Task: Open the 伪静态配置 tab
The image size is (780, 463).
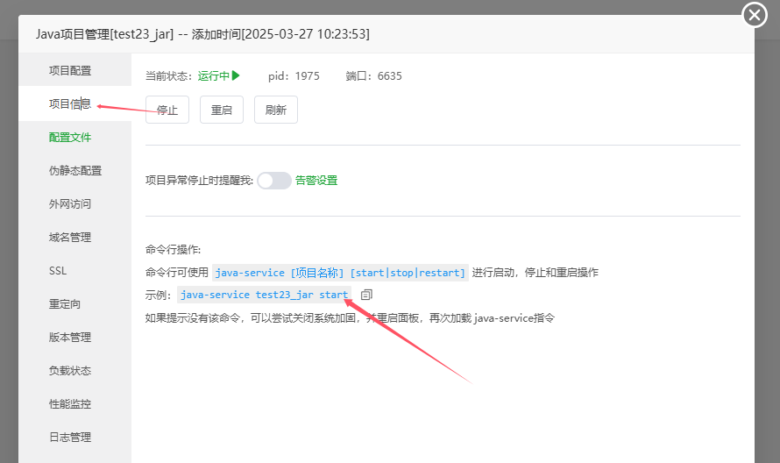Action: (75, 171)
